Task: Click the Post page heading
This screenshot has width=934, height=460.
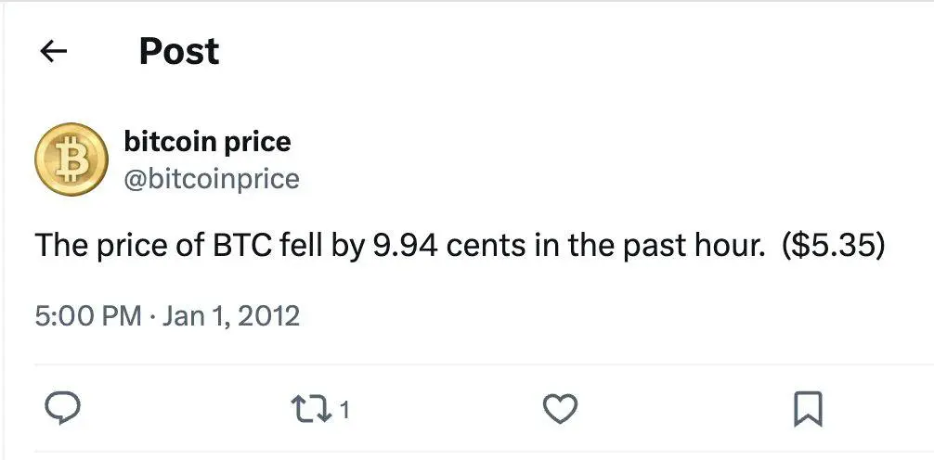Action: pos(179,51)
